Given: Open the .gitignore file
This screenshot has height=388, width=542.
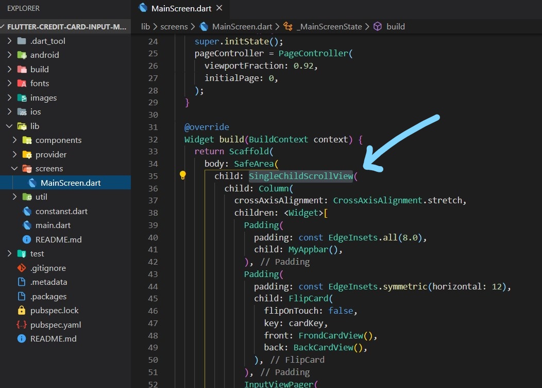Looking at the screenshot, I should (x=48, y=268).
